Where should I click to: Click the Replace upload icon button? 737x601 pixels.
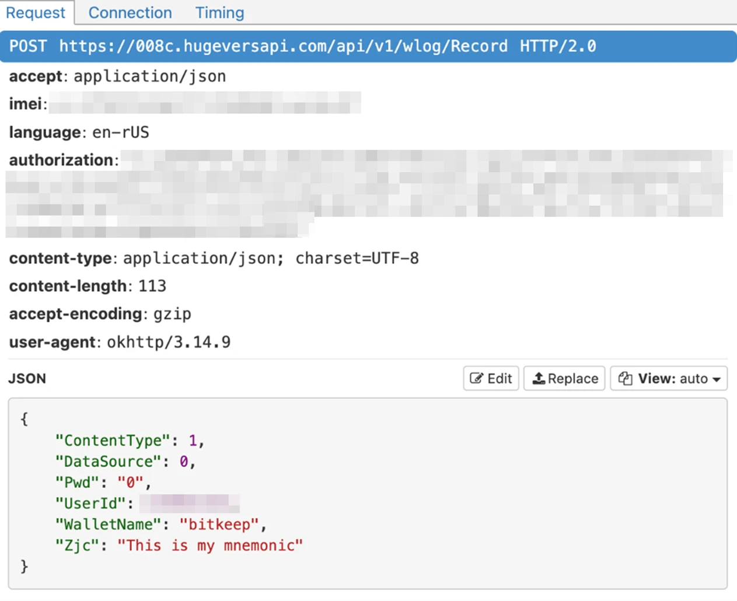pyautogui.click(x=564, y=379)
